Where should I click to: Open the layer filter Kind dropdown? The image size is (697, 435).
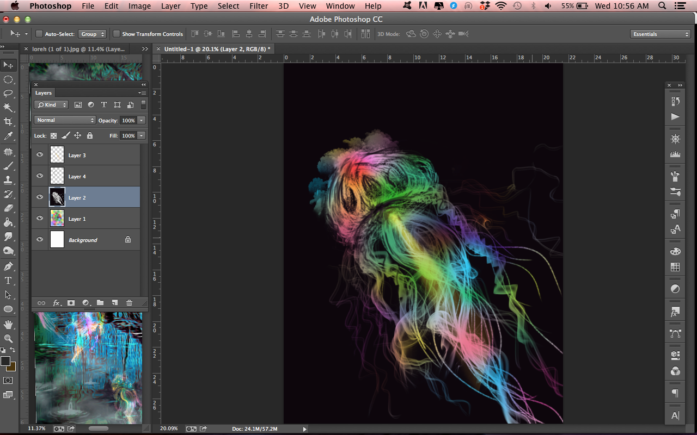pyautogui.click(x=51, y=105)
